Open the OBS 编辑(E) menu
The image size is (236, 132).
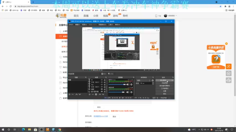(x=78, y=25)
